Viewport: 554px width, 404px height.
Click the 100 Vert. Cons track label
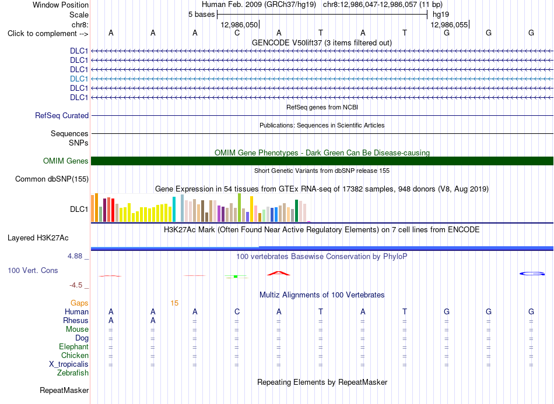[x=33, y=270]
